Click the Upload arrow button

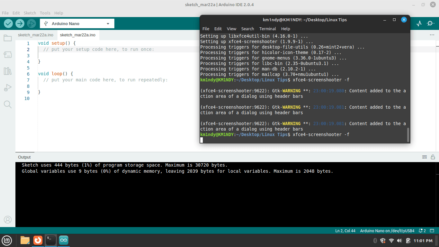(x=20, y=23)
